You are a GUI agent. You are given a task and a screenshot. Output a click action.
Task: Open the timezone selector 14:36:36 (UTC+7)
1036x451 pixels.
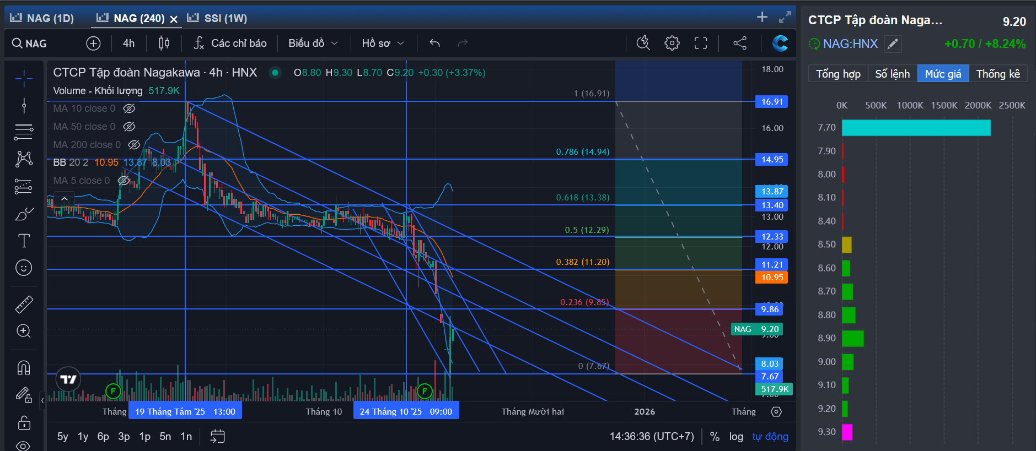click(x=652, y=437)
